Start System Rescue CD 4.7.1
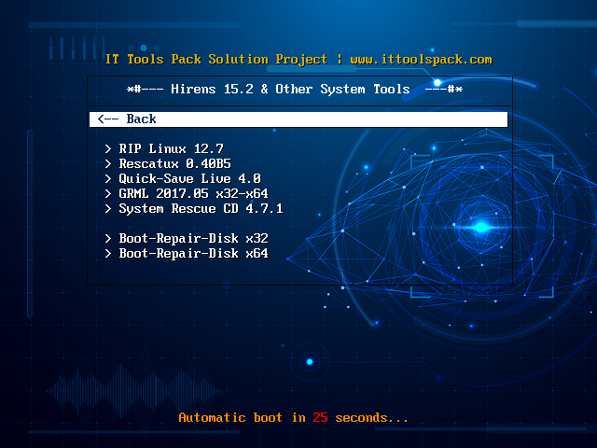Screen dimensions: 597x448 click(201, 209)
